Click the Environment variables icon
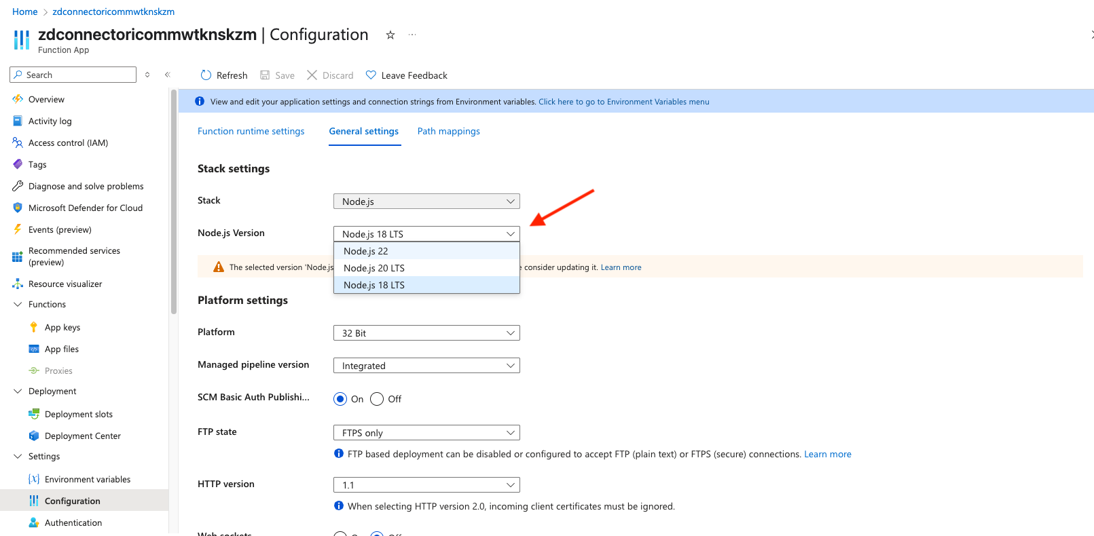The height and width of the screenshot is (536, 1094). [34, 479]
